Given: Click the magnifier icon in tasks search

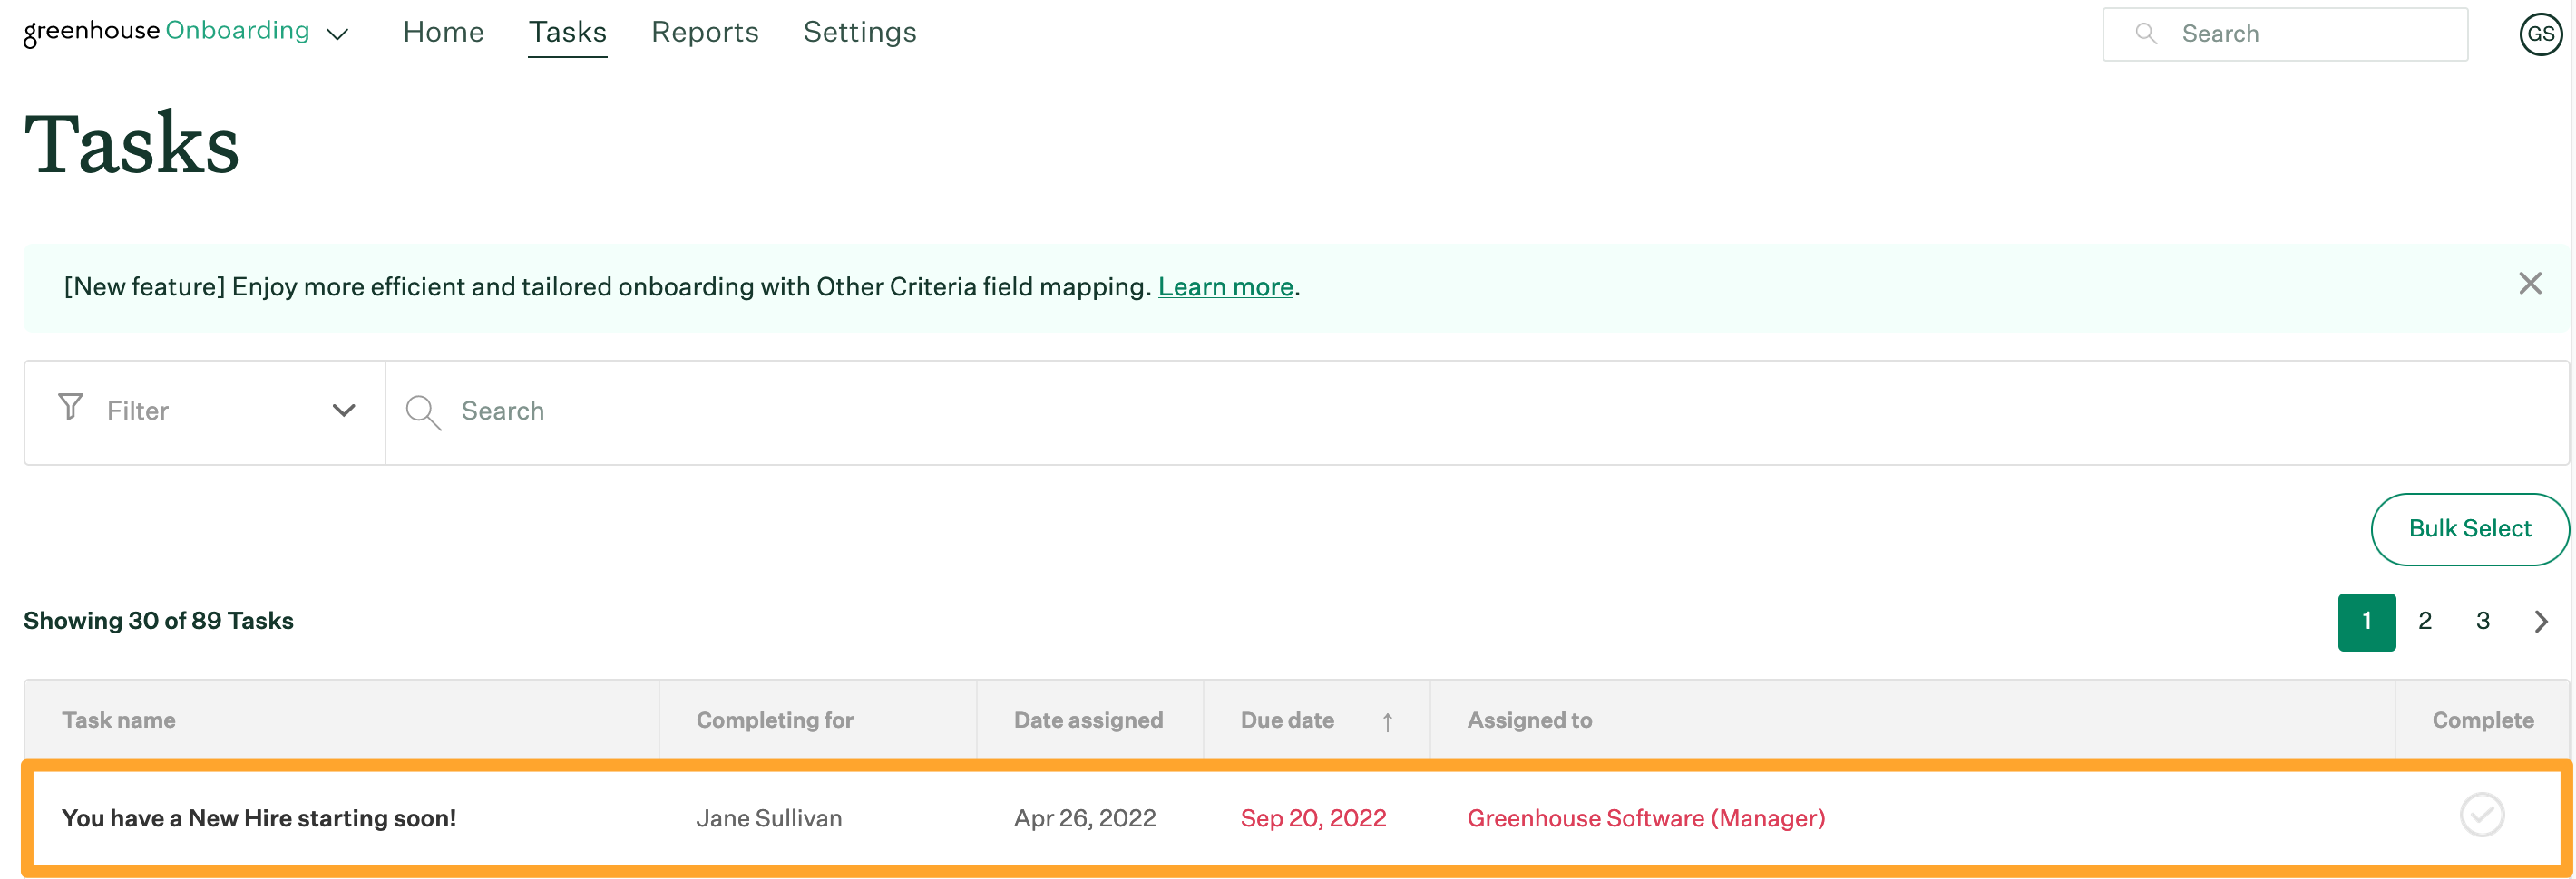Looking at the screenshot, I should (x=423, y=412).
